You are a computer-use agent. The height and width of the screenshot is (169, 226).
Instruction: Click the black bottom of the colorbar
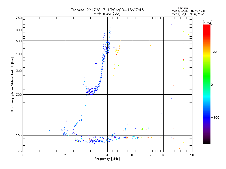click(x=207, y=142)
